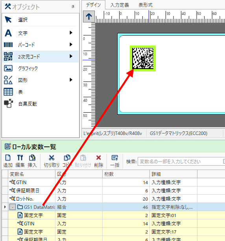Click the 固定文字:17 detail cell
This screenshot has height=241, width=225.
pos(173,232)
